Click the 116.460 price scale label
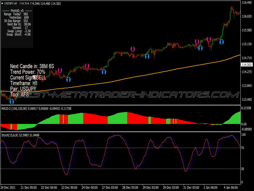The height and width of the screenshot is (191, 254). point(247,3)
